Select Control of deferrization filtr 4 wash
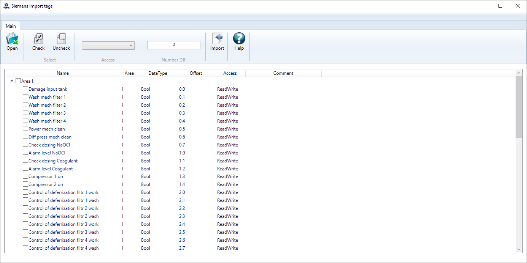Screen dimensions: 527x263 coord(63,248)
